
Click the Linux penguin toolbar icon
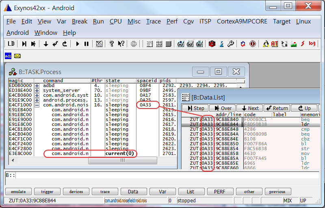point(266,44)
